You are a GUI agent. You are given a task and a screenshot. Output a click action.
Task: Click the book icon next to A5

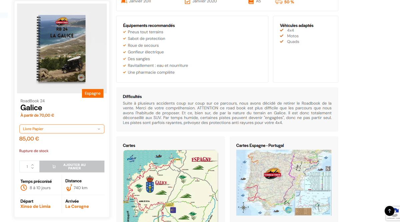[x=251, y=2]
